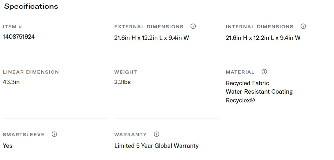Open the Warranty info icon
This screenshot has height=160, width=334.
tap(157, 134)
